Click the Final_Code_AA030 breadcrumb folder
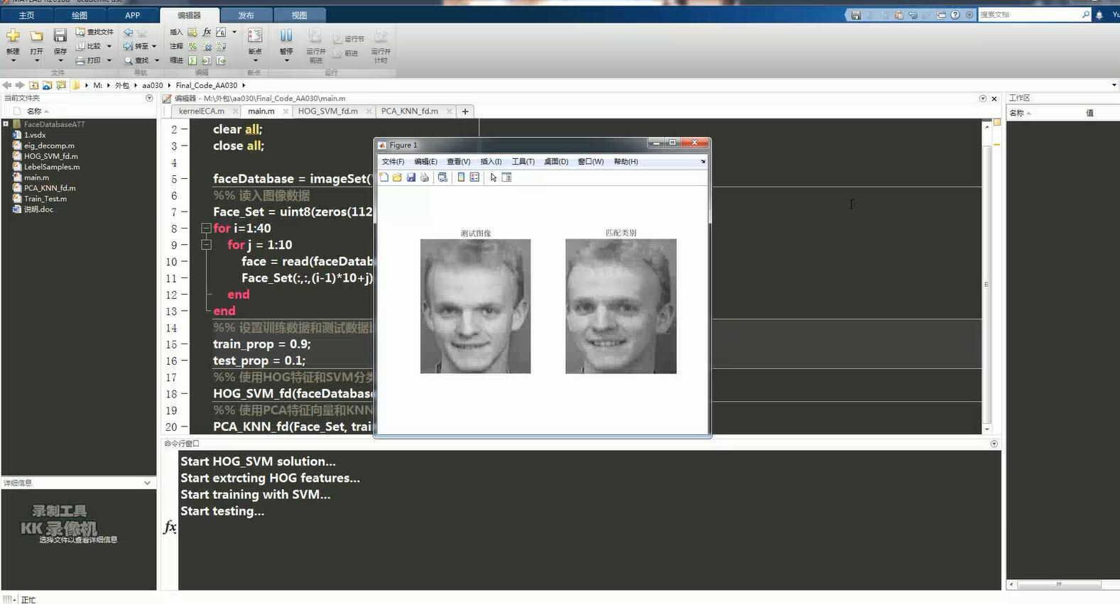 pos(207,85)
